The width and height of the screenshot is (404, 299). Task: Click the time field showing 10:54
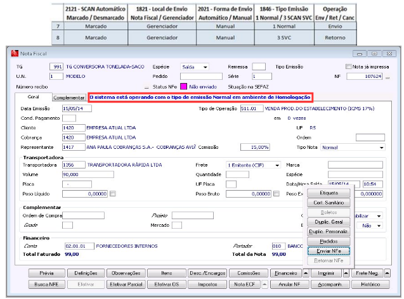[x=373, y=184]
